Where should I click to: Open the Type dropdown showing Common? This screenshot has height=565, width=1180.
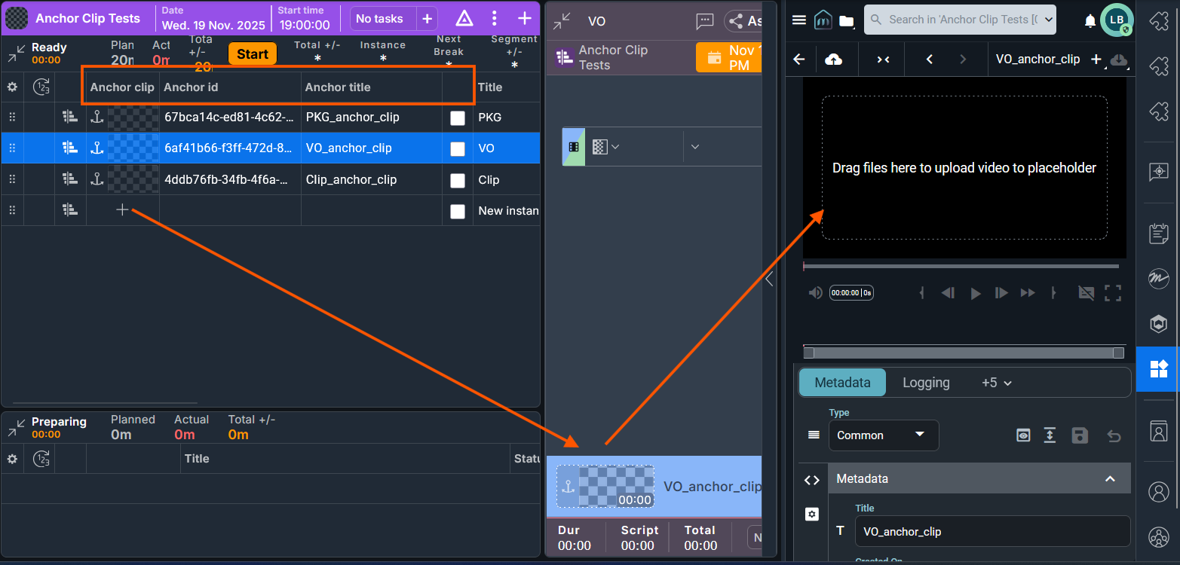[883, 435]
